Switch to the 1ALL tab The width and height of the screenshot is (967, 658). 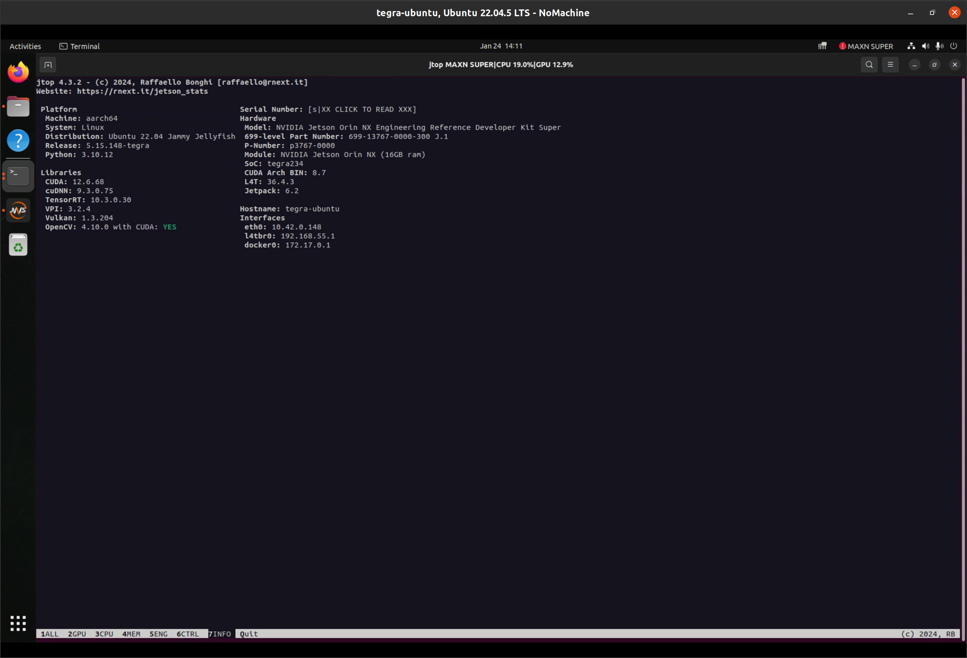click(x=50, y=634)
